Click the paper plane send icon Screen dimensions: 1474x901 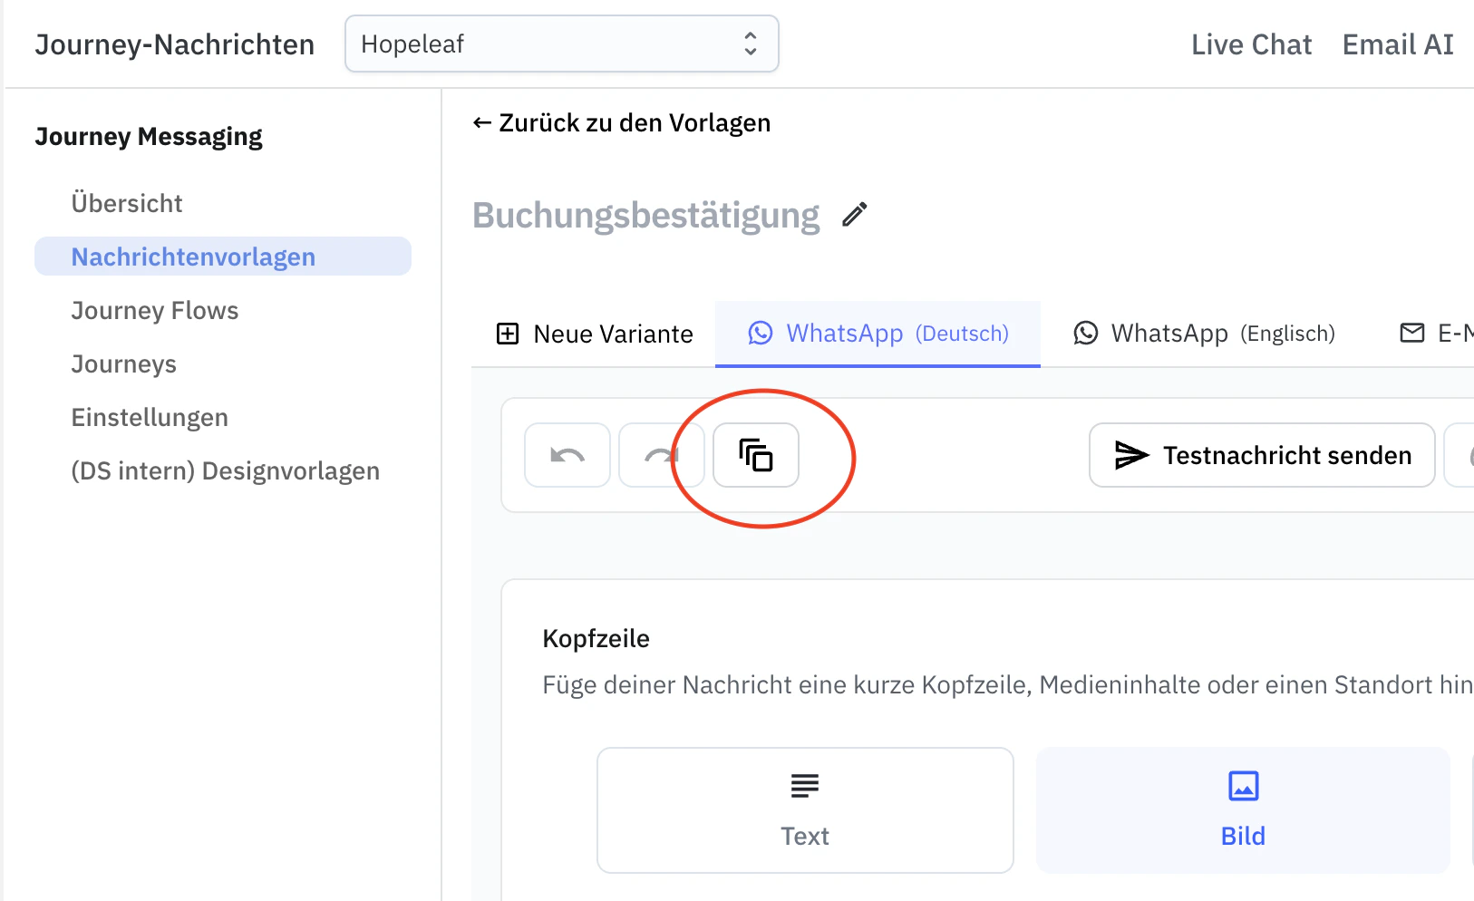tap(1131, 455)
